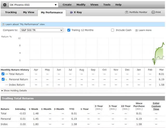Image resolution: width=166 pixels, height=128 pixels.
Task: Click the Intraday column header
Action: point(20,109)
